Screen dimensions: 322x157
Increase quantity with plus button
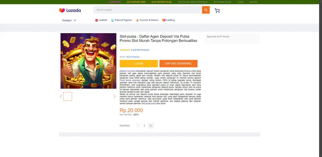[151, 126]
